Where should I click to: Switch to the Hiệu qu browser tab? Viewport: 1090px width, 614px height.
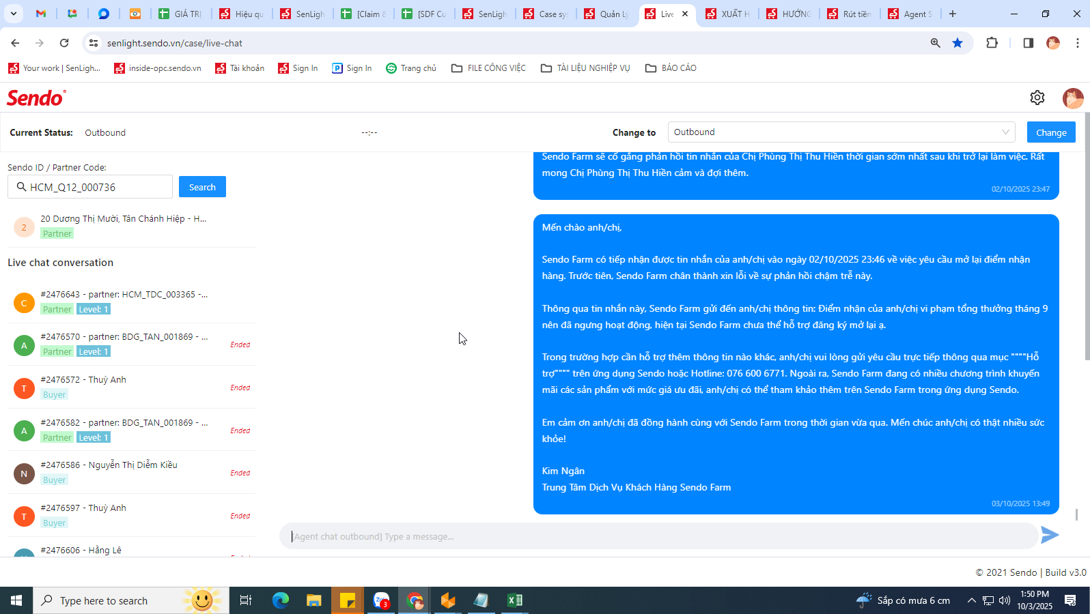click(241, 14)
